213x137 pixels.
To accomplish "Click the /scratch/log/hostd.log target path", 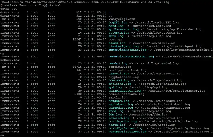I will click(154, 125).
